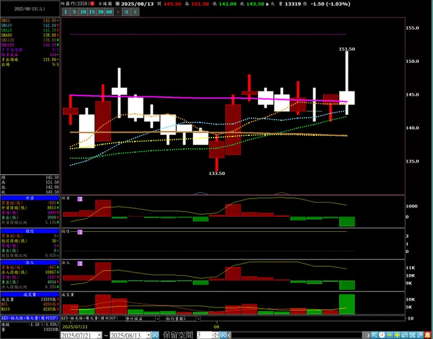Click the purple icon in 投信 panel
The image size is (433, 339).
pyautogui.click(x=80, y=232)
